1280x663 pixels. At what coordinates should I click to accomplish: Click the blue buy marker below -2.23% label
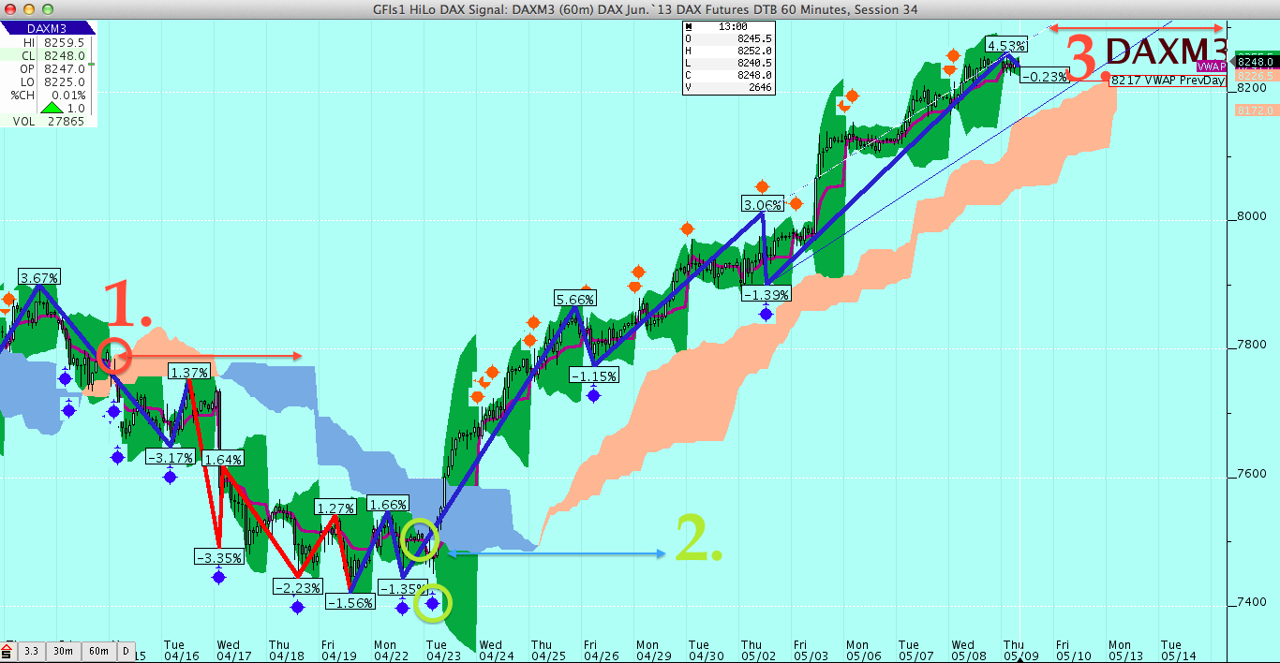[x=298, y=607]
